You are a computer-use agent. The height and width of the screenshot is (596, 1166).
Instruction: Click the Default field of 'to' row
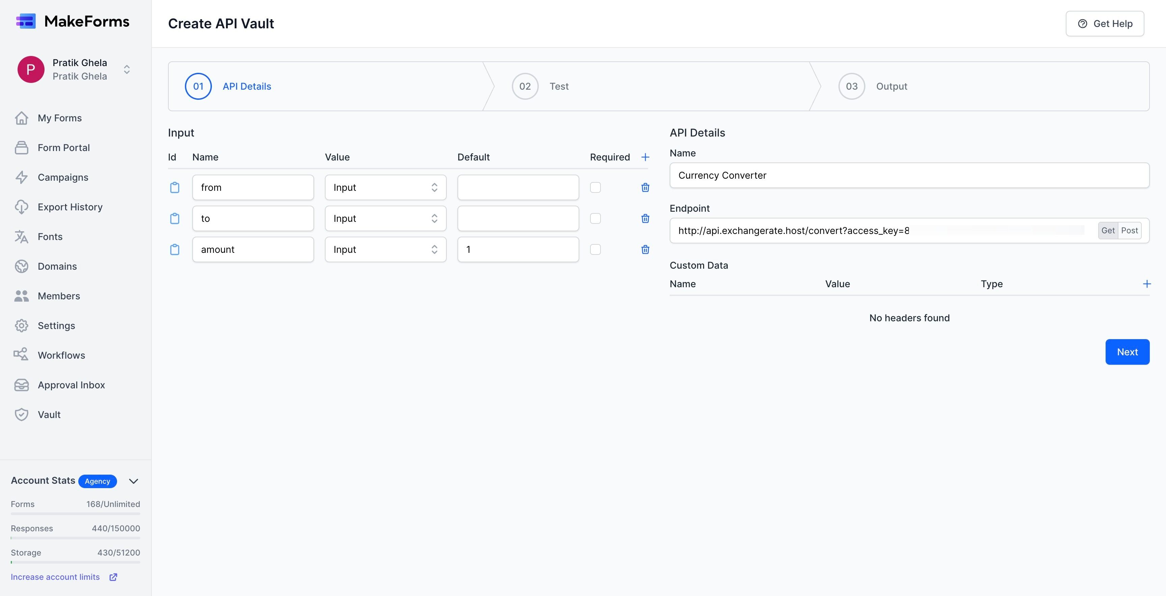click(518, 218)
